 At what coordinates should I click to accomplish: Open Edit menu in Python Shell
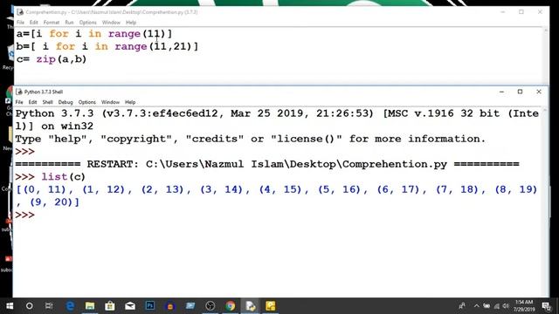(x=32, y=102)
